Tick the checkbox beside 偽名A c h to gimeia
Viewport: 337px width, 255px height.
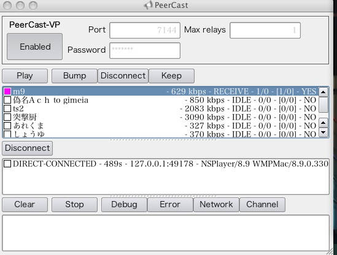pyautogui.click(x=7, y=100)
